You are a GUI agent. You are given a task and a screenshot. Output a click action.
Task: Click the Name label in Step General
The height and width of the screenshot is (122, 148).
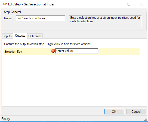click(x=9, y=18)
